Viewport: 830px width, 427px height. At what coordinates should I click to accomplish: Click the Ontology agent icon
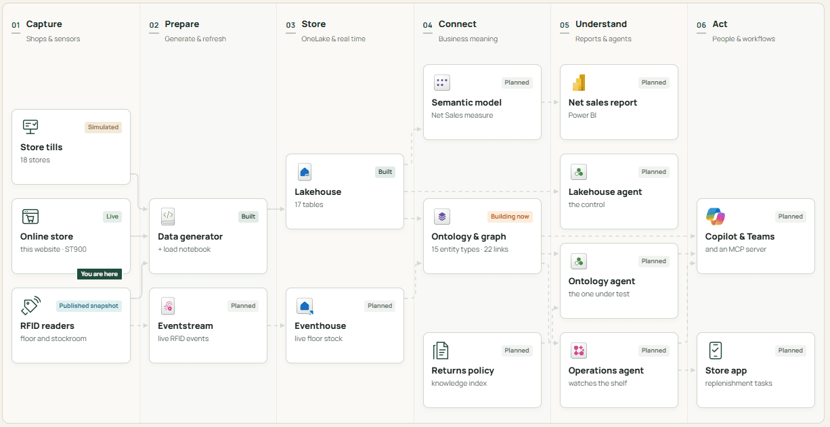pos(578,261)
